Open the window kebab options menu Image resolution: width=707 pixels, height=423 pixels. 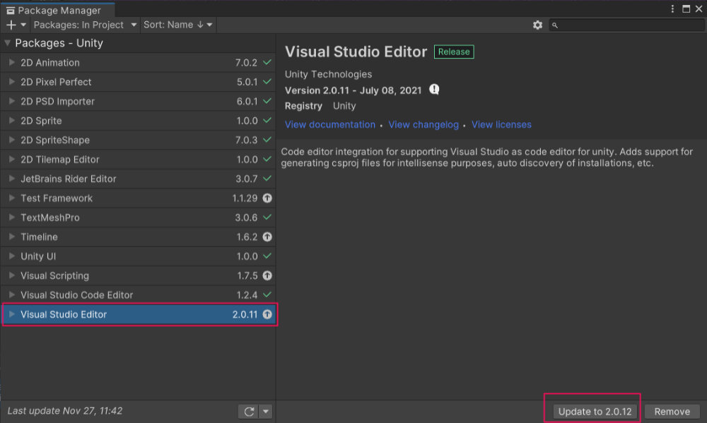(672, 9)
